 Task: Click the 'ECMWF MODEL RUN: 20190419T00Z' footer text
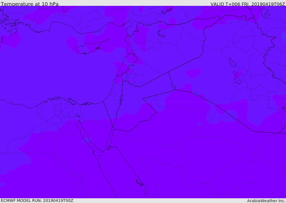(x=37, y=200)
